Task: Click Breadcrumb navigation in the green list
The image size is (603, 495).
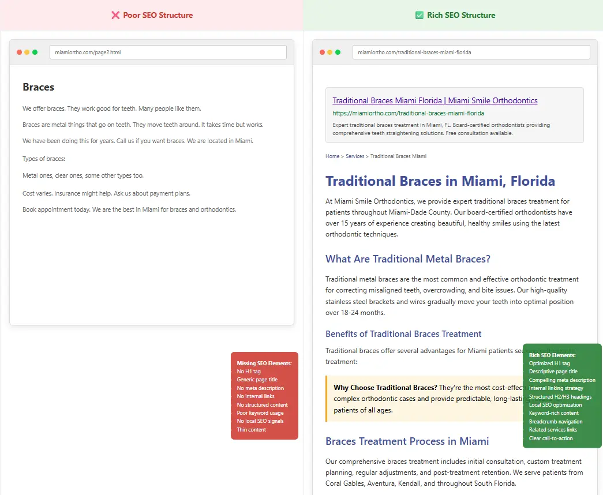Action: pyautogui.click(x=555, y=422)
